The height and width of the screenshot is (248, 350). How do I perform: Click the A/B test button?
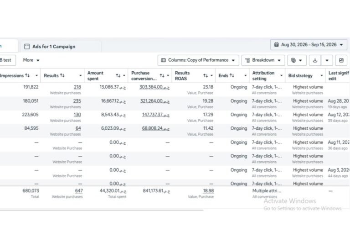(x=7, y=60)
